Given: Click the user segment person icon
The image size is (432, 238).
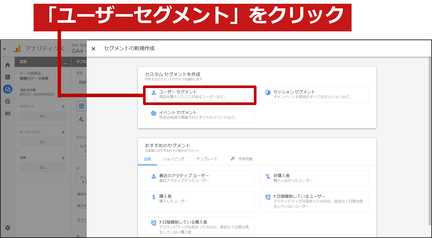Looking at the screenshot, I should tap(154, 92).
